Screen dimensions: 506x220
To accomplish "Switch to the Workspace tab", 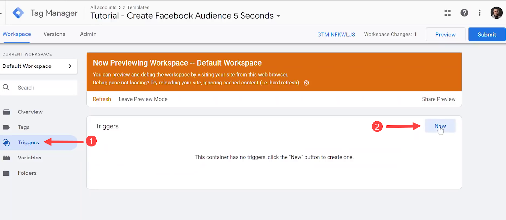I will click(17, 34).
